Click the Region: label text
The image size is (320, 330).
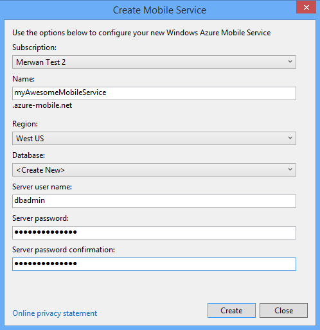pos(25,124)
